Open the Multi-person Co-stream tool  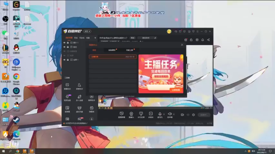click(x=79, y=98)
